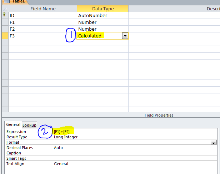The width and height of the screenshot is (220, 174).
Task: Click the Smart Tags property label
Action: (16, 158)
